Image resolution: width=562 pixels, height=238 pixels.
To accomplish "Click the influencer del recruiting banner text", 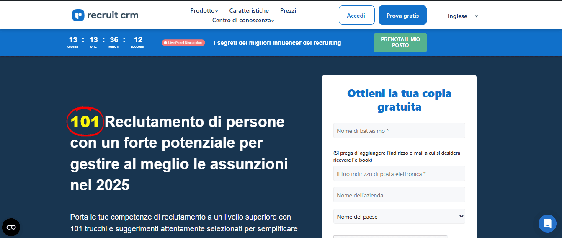I will tap(277, 43).
